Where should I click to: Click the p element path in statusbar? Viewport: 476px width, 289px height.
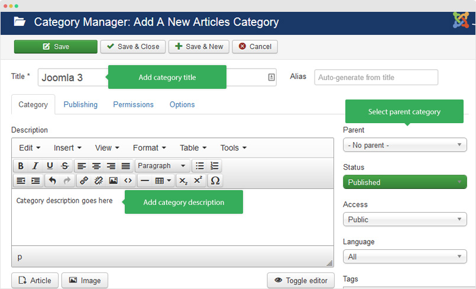pos(20,257)
